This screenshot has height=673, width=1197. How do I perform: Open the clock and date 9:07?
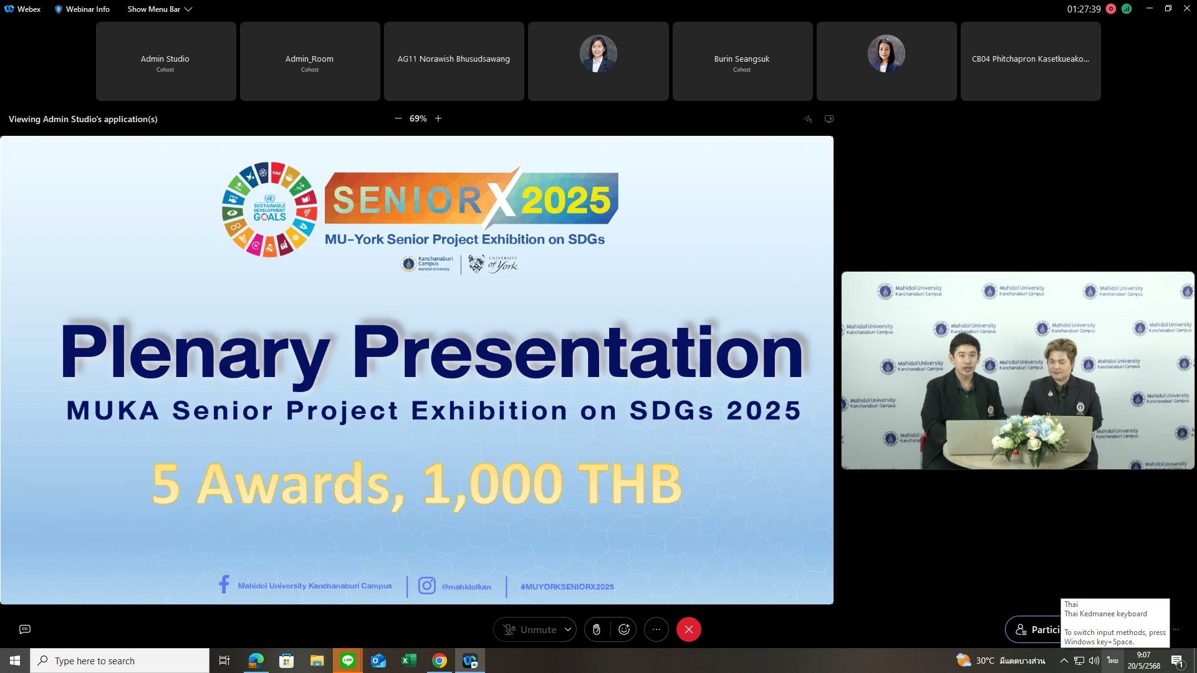pyautogui.click(x=1144, y=661)
